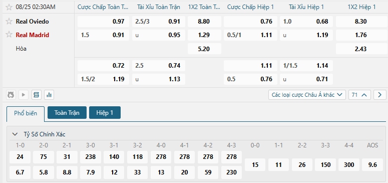Toggle favorite star for Real Madrid
Screen dimensions: 388x183
click(9, 35)
